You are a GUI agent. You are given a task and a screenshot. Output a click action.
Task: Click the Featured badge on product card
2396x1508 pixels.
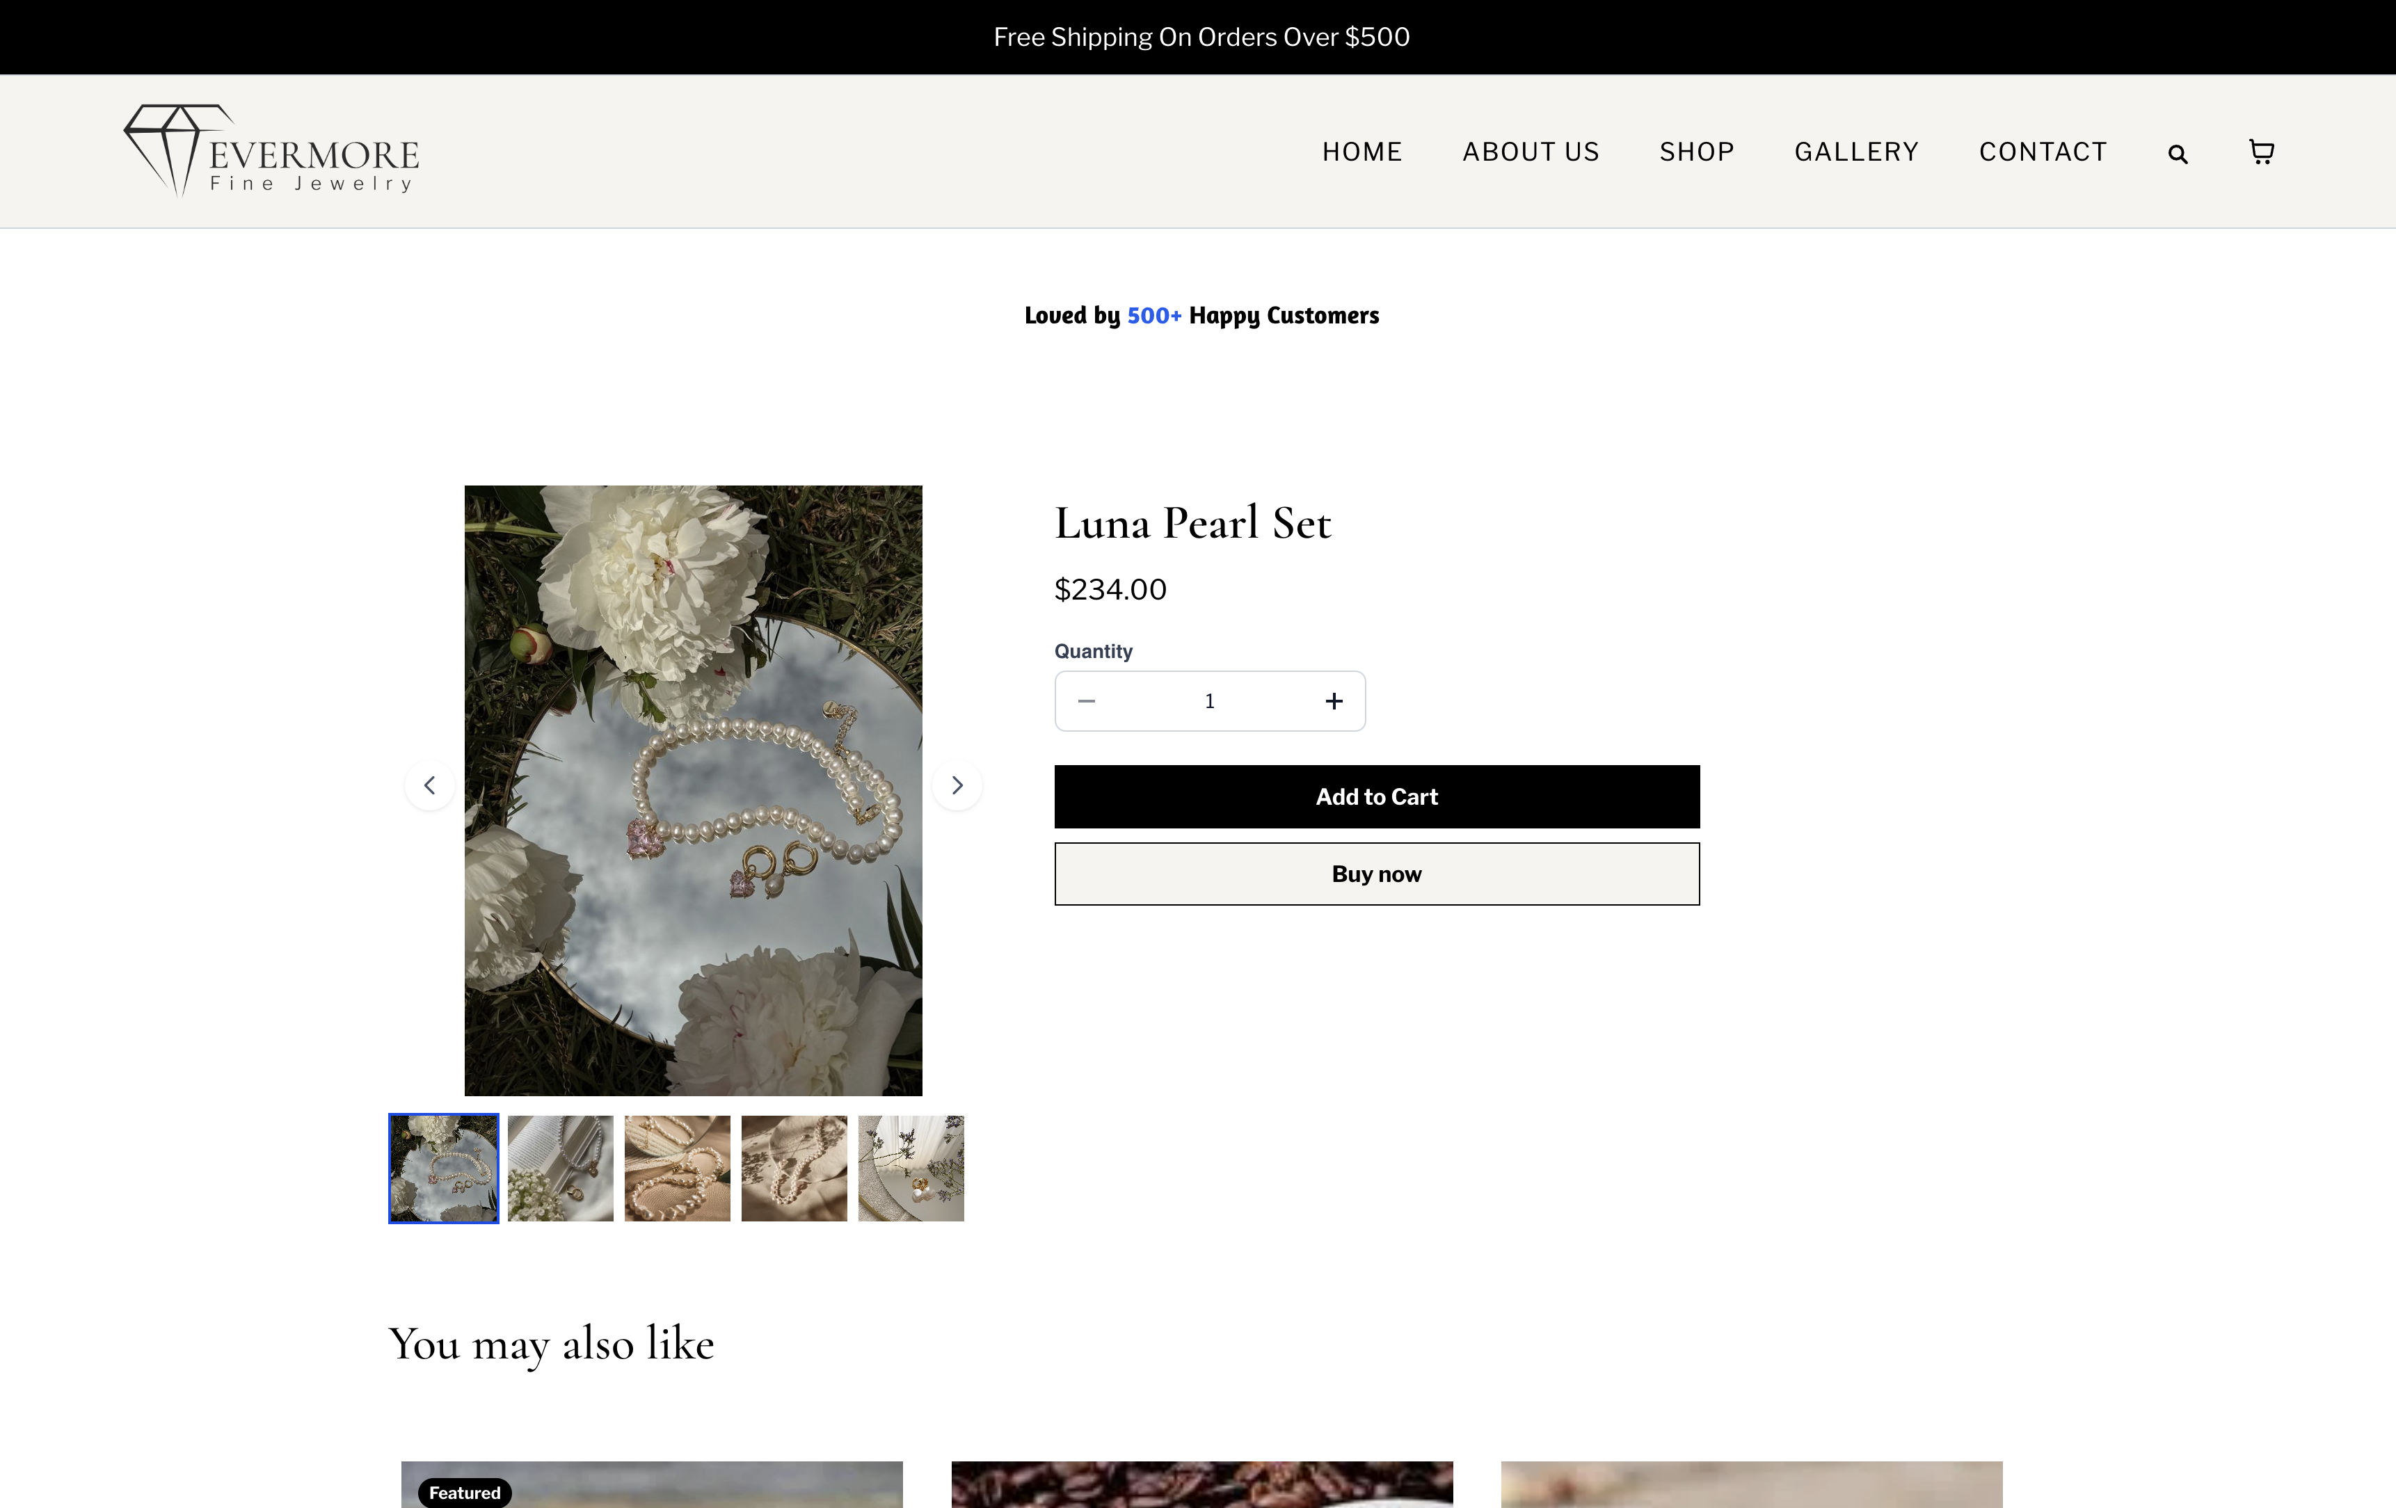click(465, 1492)
